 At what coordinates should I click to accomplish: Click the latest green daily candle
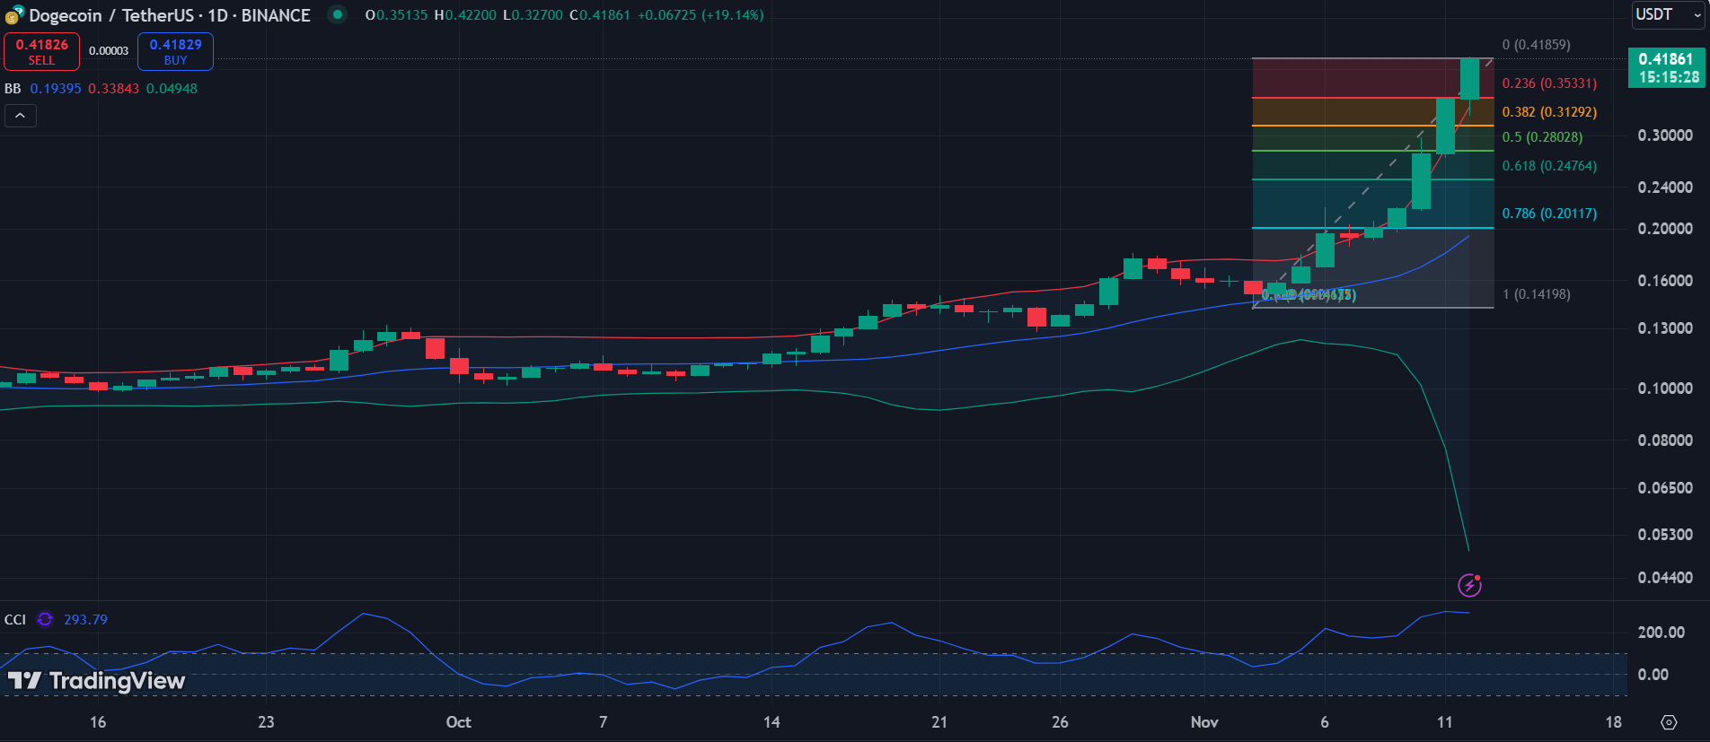(1469, 79)
